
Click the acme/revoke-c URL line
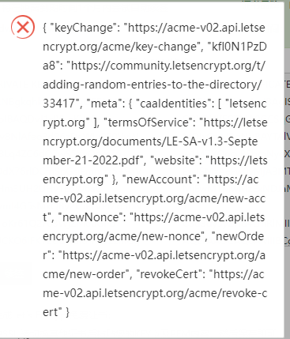click(x=155, y=293)
